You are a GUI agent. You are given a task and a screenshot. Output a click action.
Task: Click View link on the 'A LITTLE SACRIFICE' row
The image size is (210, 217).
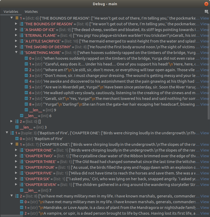point(205,41)
